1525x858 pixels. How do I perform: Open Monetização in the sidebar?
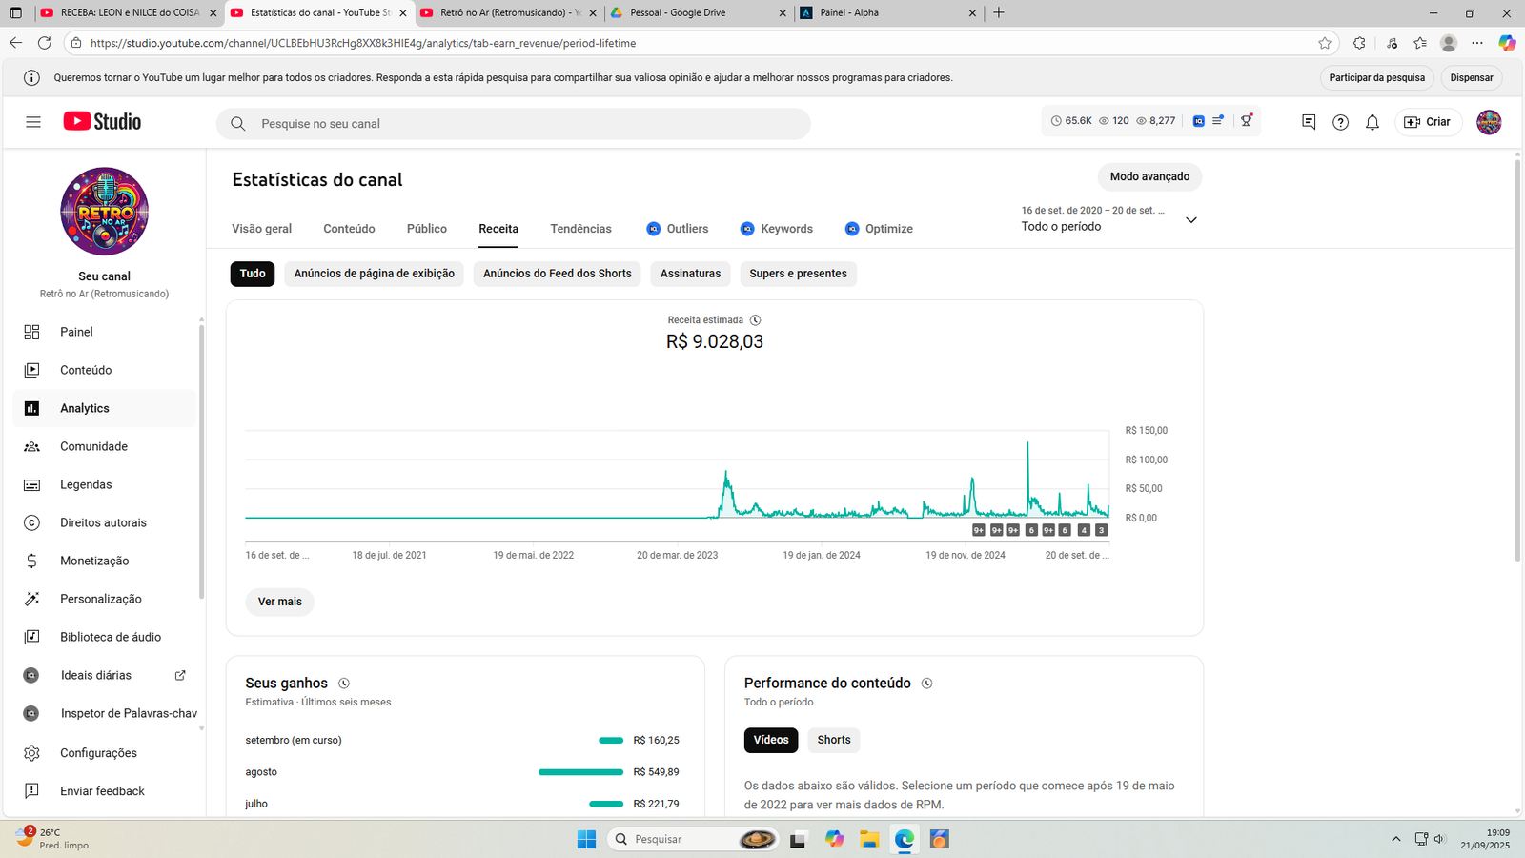105,561
